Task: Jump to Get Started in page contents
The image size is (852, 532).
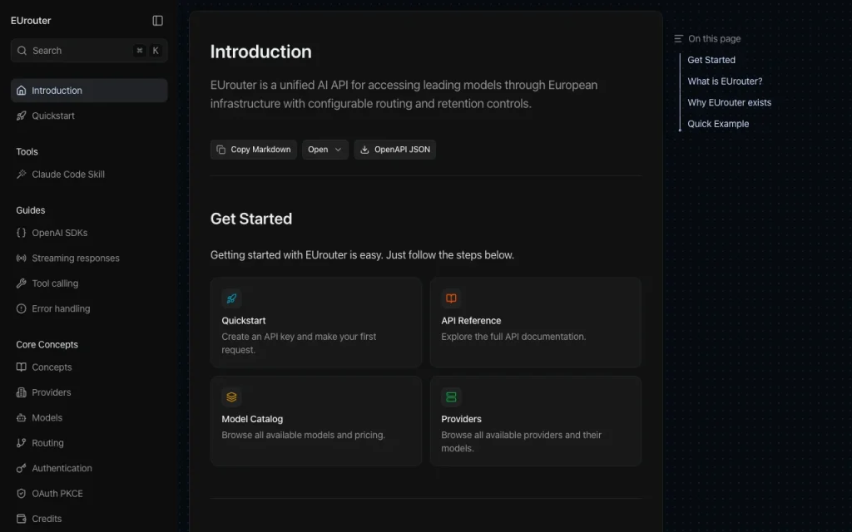Action: coord(711,60)
